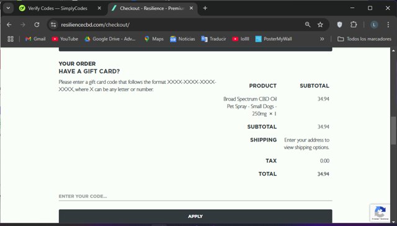Click the page vertical scrollbar thumb
This screenshot has height=226, width=397.
click(x=393, y=130)
